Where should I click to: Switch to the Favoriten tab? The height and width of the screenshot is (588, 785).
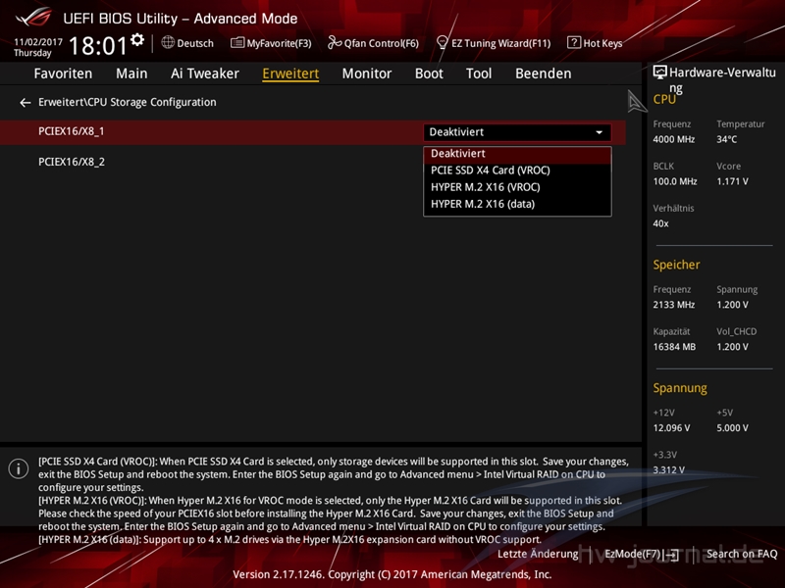[x=63, y=73]
